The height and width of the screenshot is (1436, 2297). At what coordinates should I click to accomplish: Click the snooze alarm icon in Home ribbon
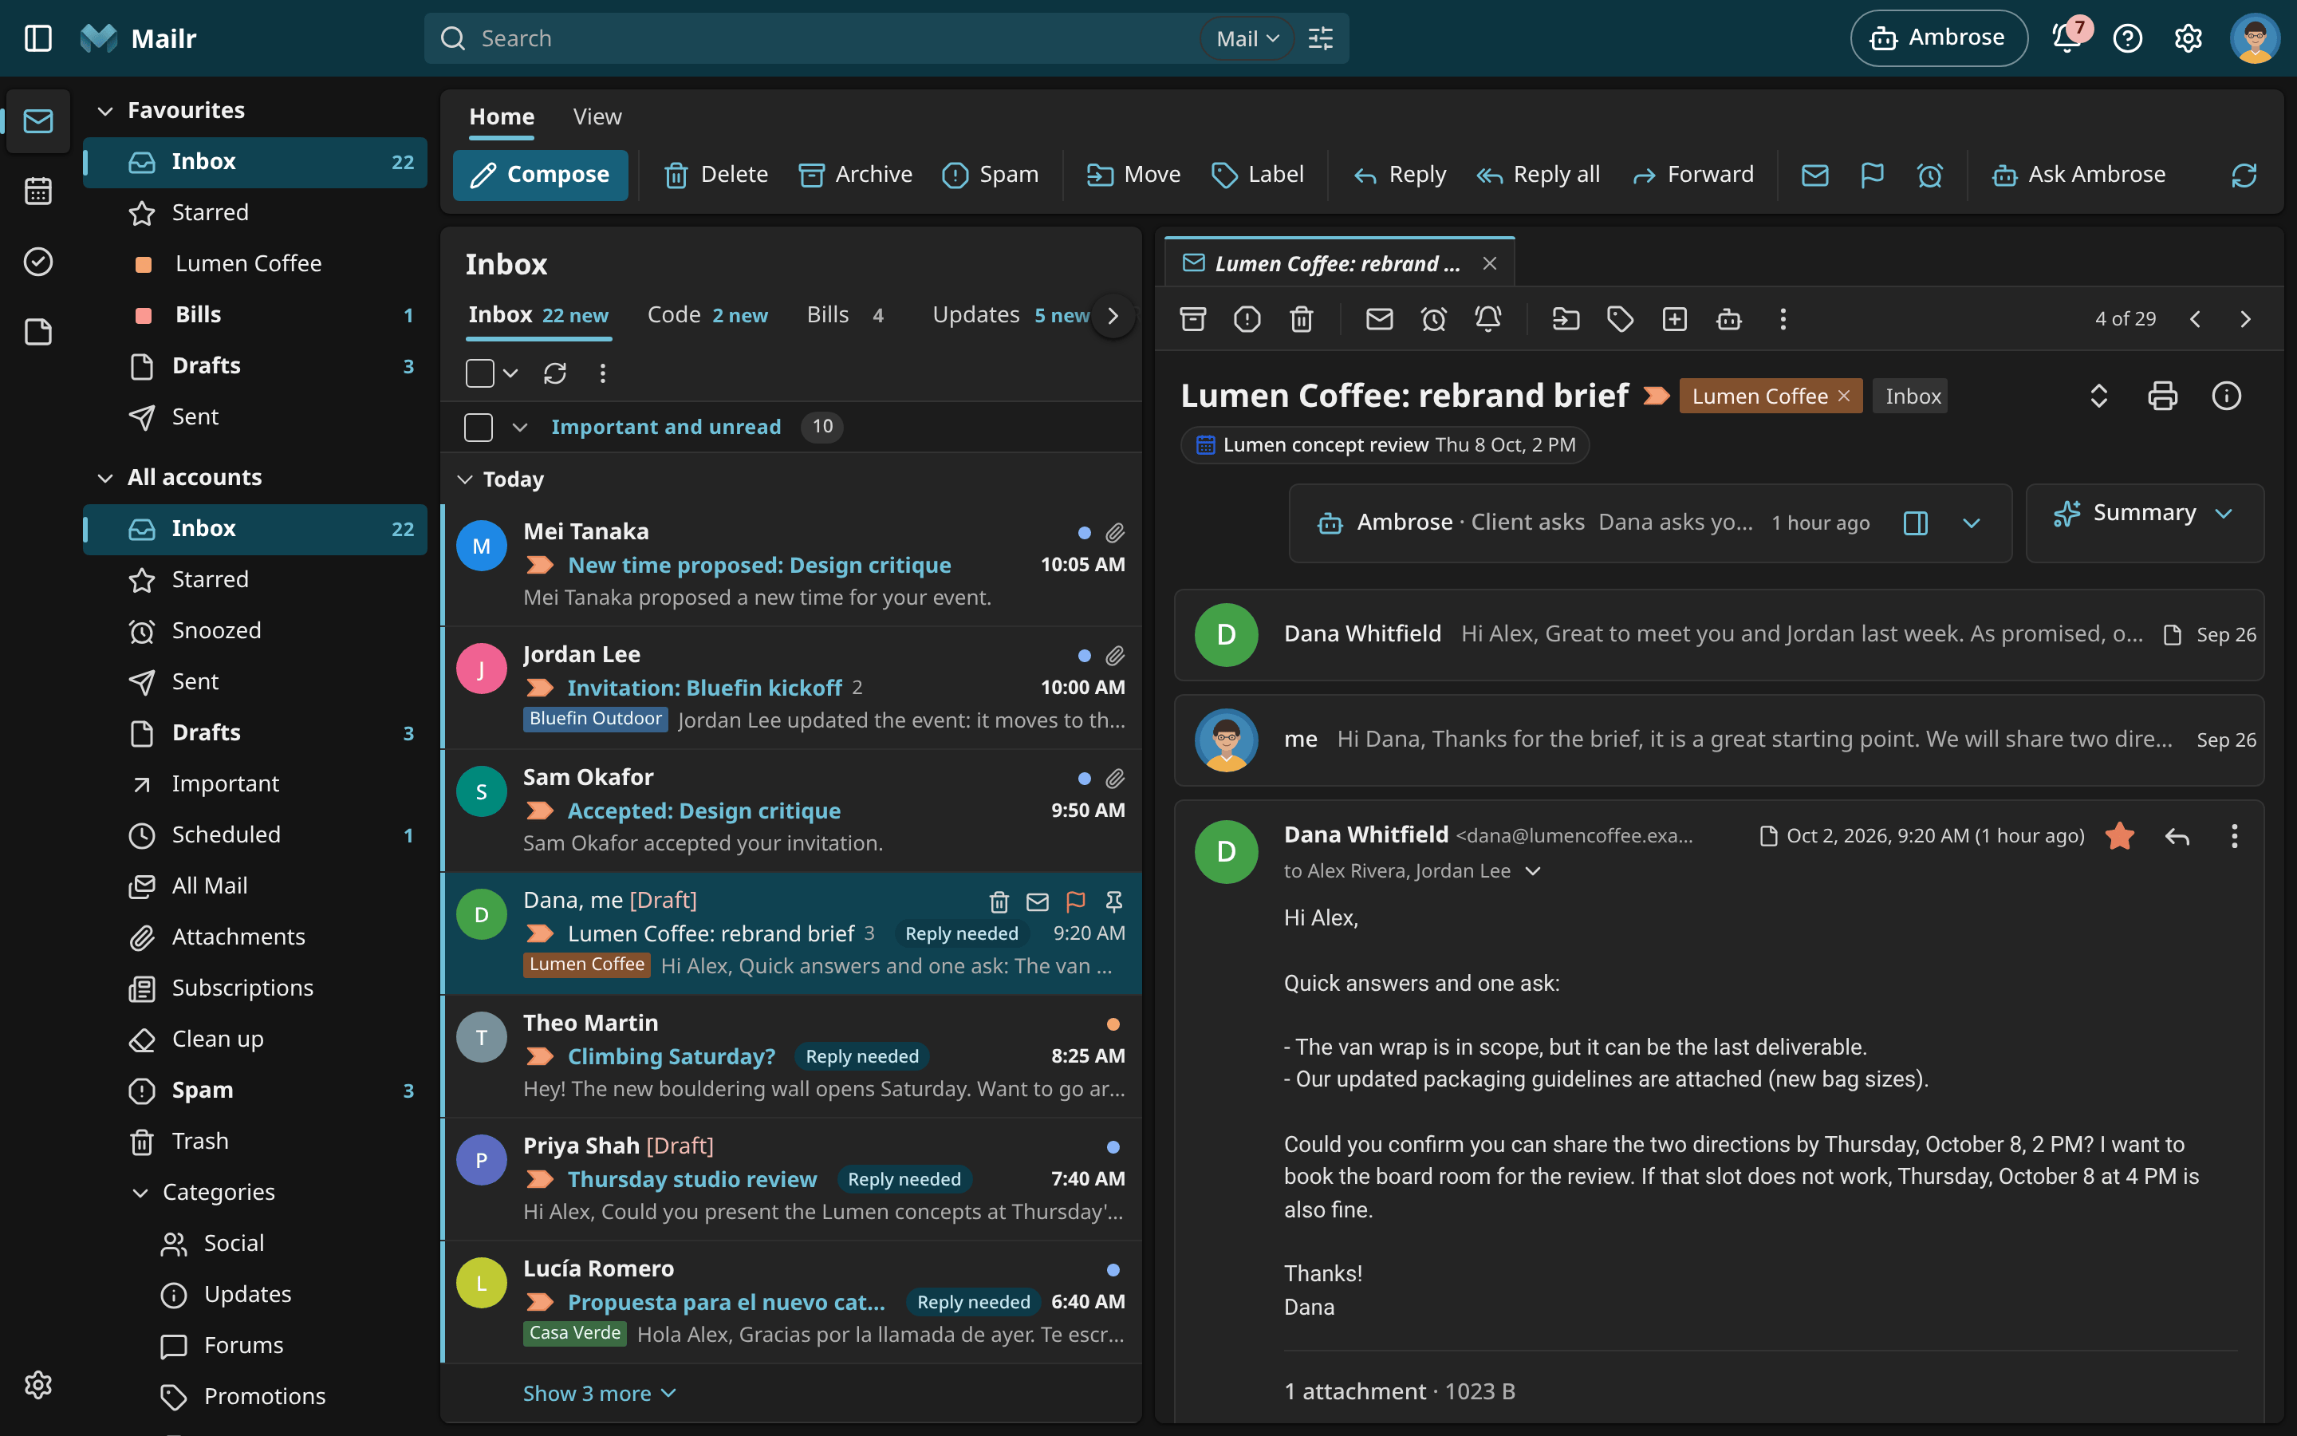tap(1929, 175)
